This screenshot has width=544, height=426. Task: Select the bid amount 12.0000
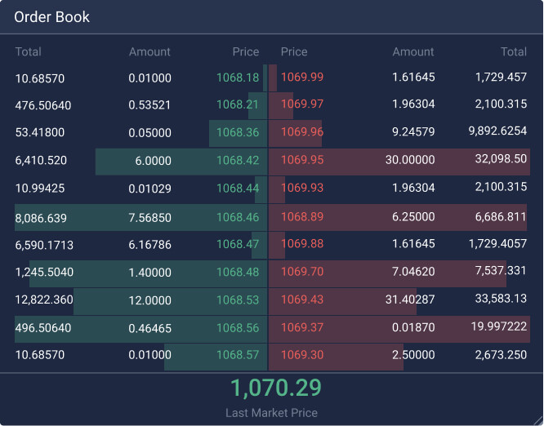tap(150, 300)
